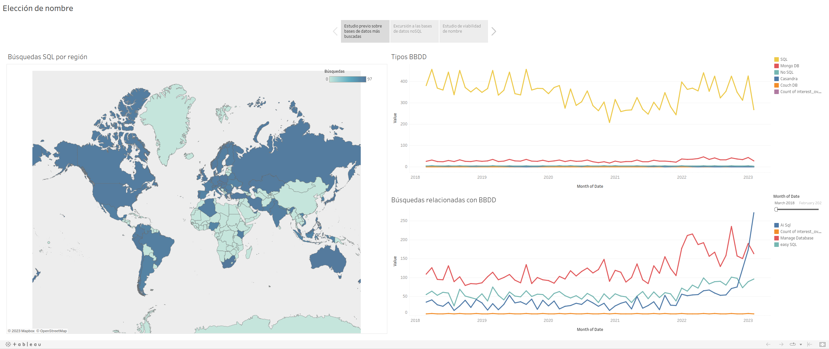Image resolution: width=829 pixels, height=349 pixels.
Task: Go to next story point arrow
Action: pyautogui.click(x=494, y=31)
